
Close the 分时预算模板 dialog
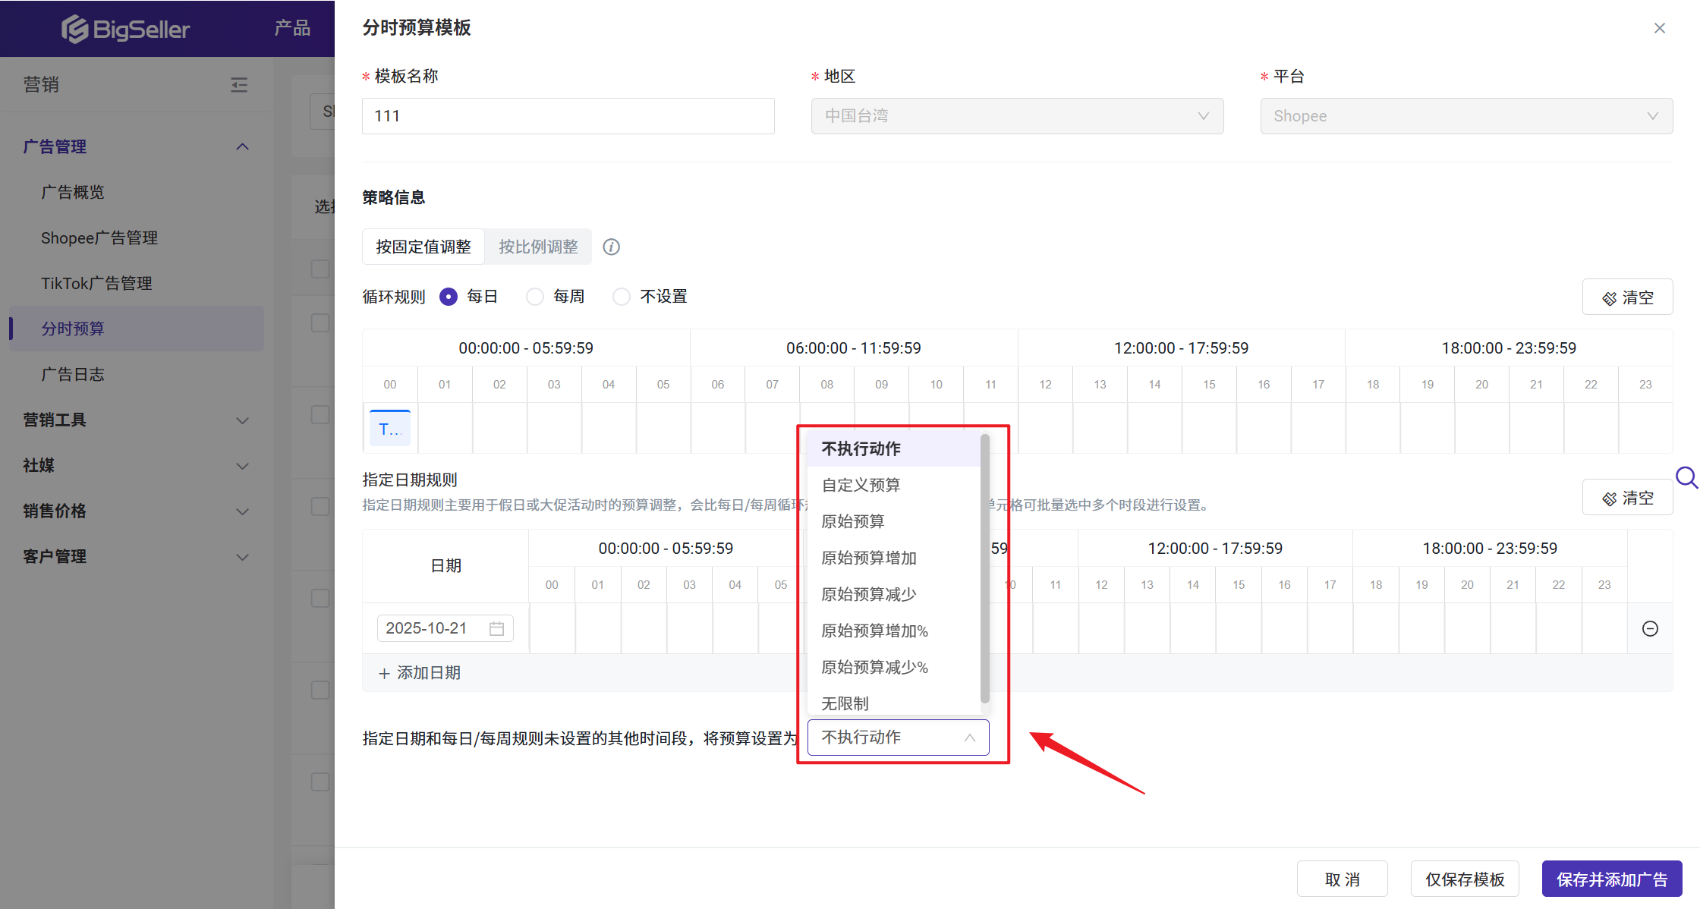coord(1659,28)
